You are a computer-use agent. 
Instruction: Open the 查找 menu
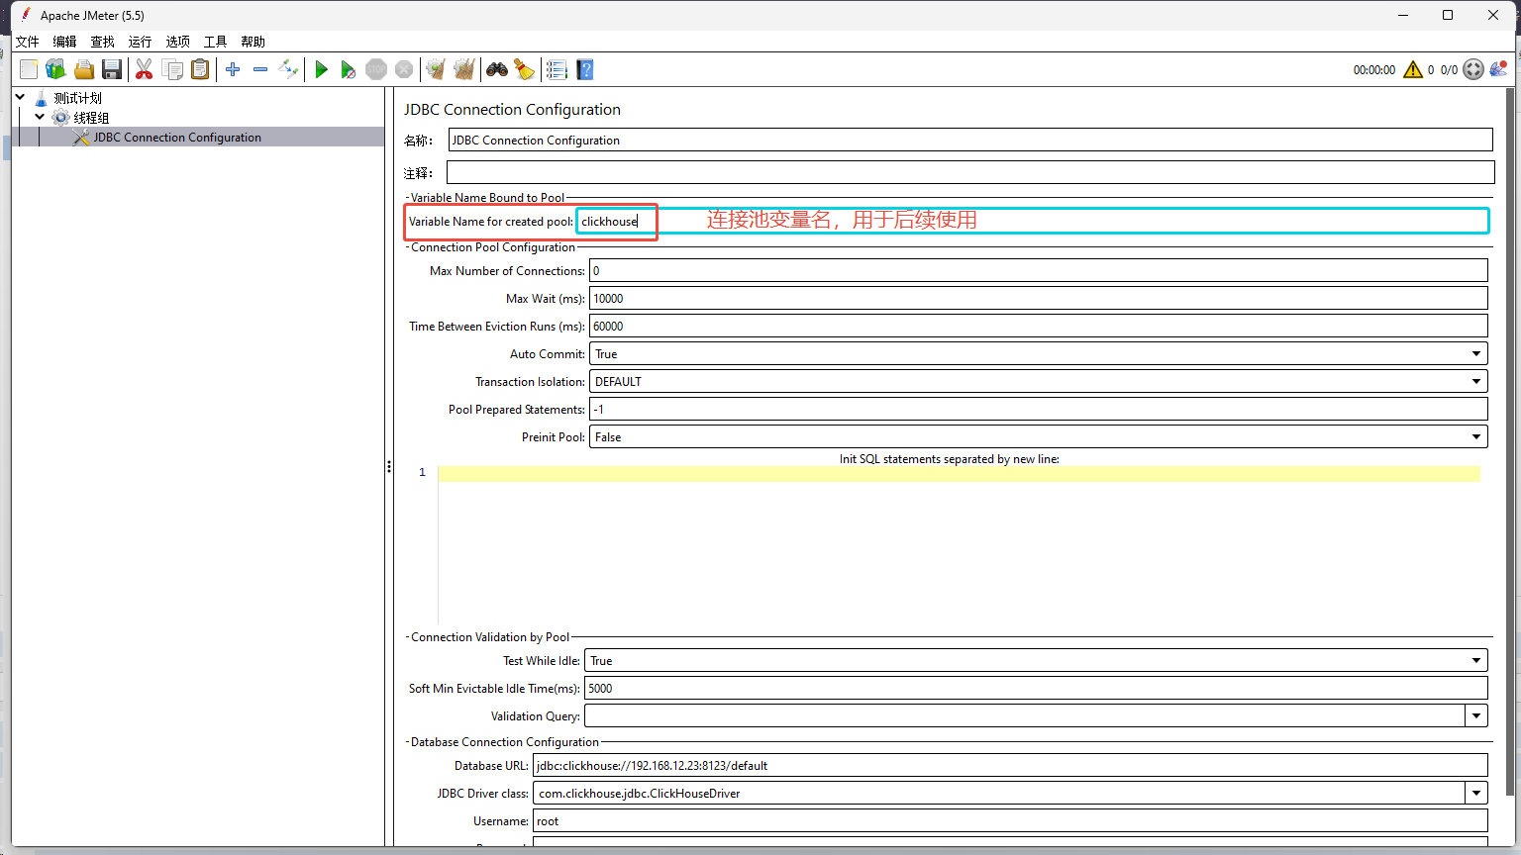pyautogui.click(x=103, y=42)
